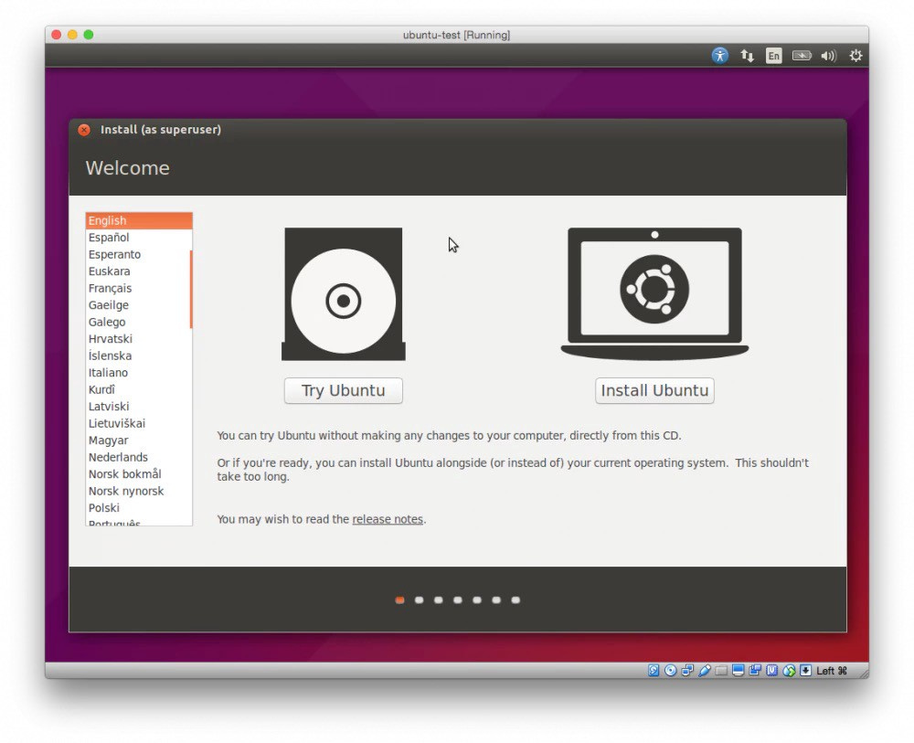
Task: Click the orange first-step progress dot
Action: pyautogui.click(x=400, y=600)
